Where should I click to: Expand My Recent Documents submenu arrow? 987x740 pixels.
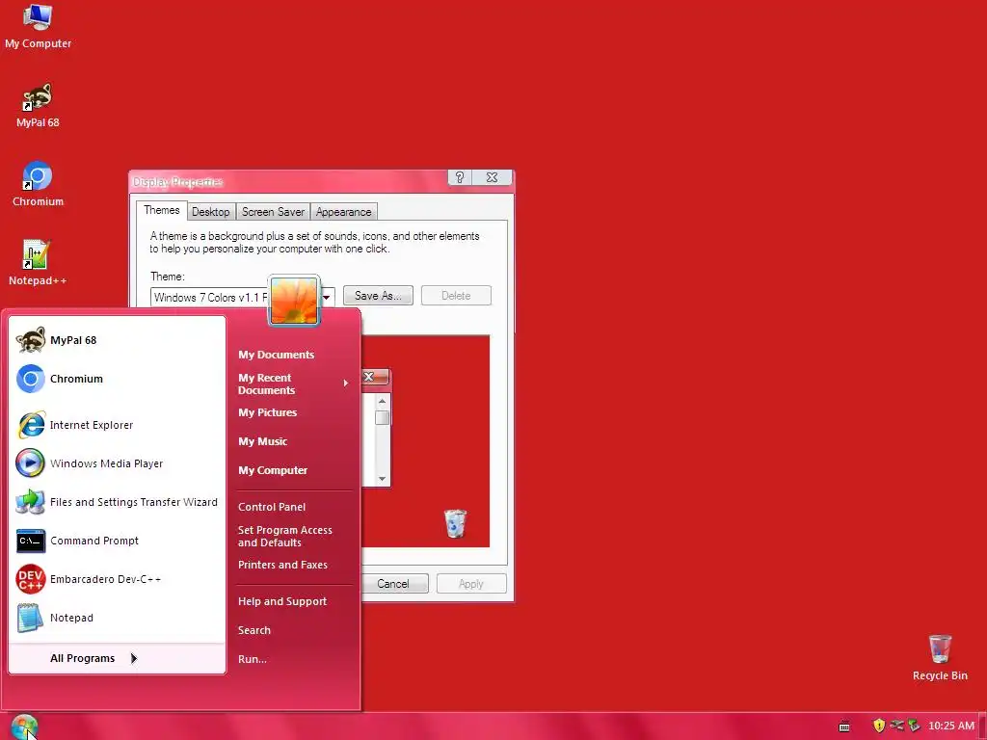[x=346, y=383]
